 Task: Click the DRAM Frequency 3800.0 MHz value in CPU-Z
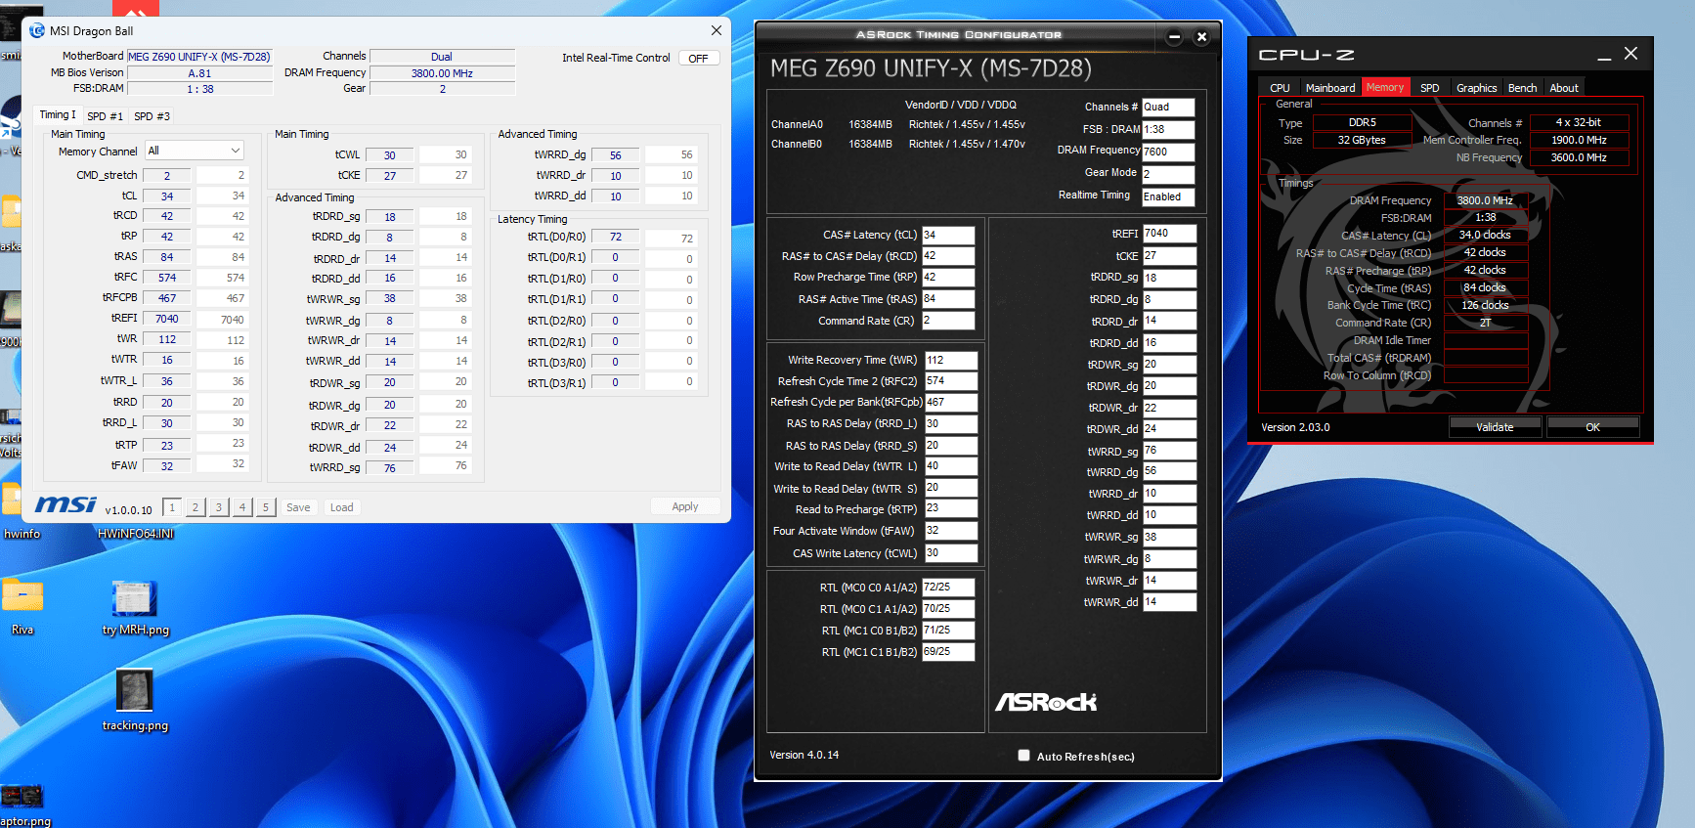(x=1485, y=200)
